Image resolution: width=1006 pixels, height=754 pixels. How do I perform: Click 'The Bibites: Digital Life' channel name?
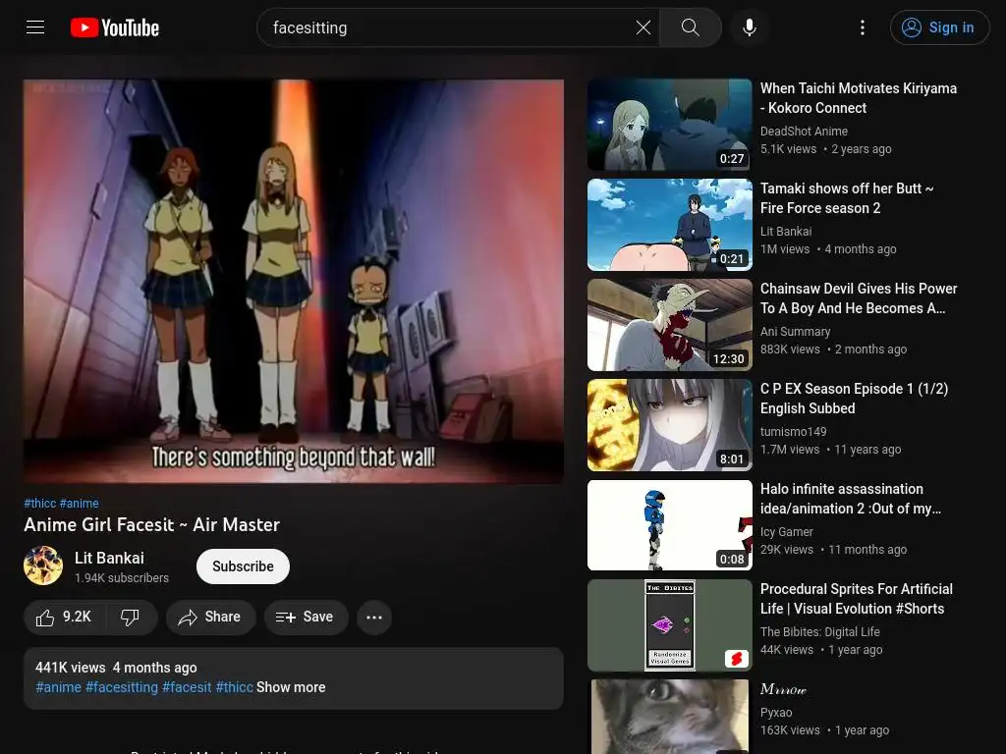coord(820,631)
